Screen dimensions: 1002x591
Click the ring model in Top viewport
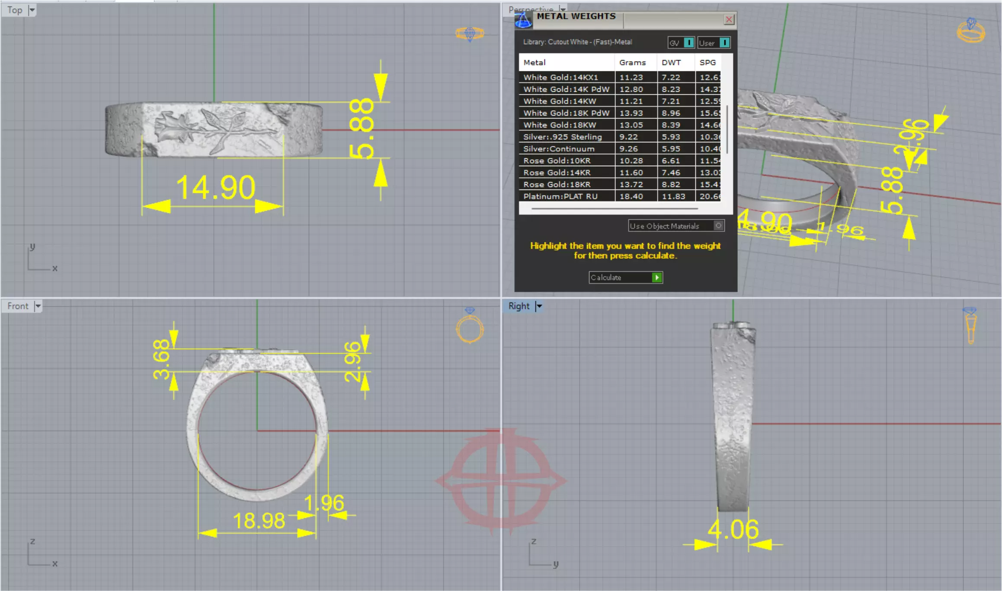[214, 129]
